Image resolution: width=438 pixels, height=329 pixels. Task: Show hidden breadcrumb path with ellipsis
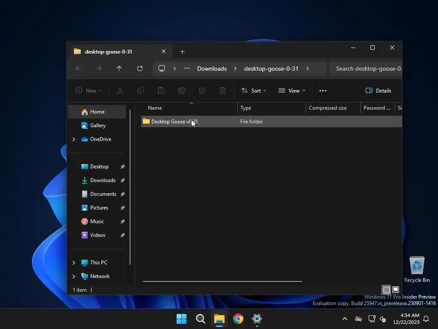click(x=187, y=69)
